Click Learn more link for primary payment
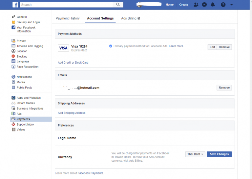 176,46
